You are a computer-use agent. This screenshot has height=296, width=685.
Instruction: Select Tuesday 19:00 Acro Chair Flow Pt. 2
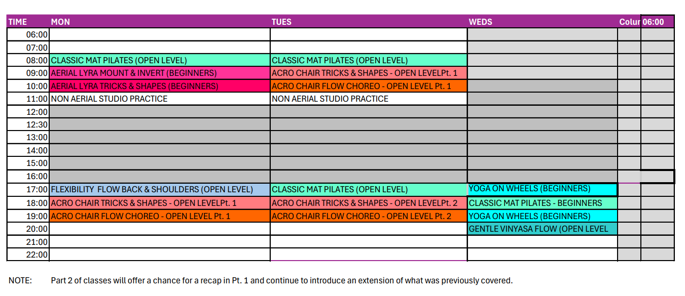[369, 216]
